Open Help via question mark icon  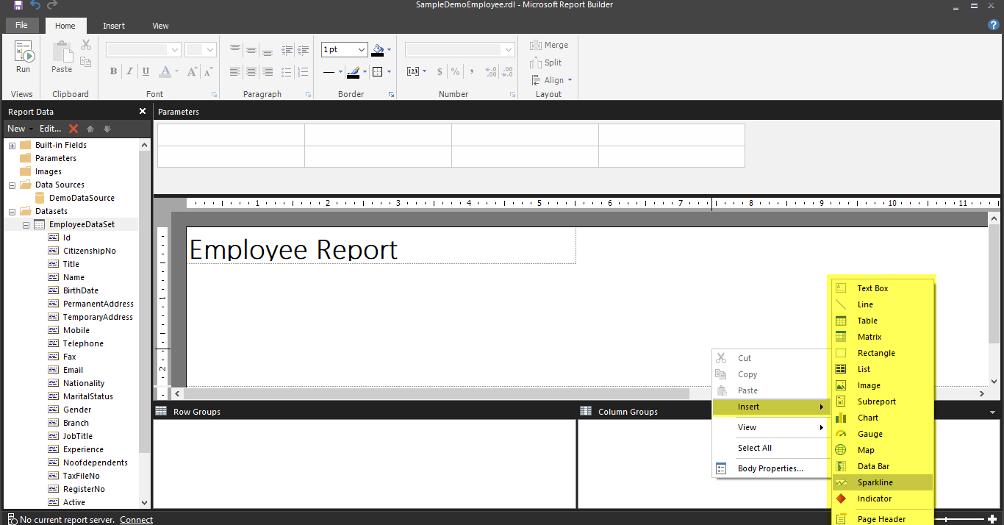(994, 25)
